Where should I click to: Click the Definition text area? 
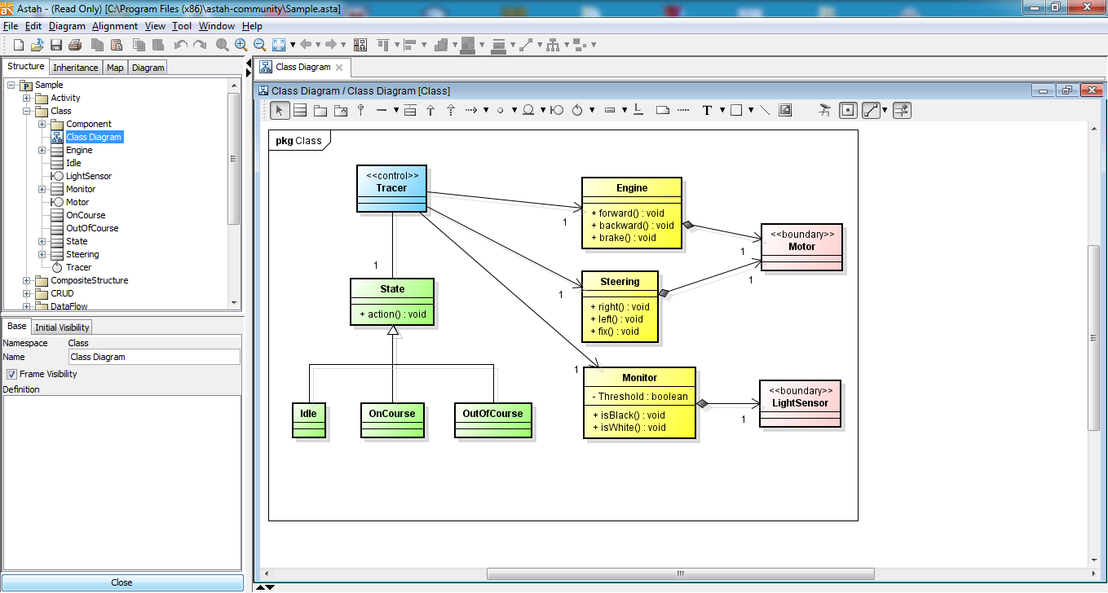(x=121, y=482)
